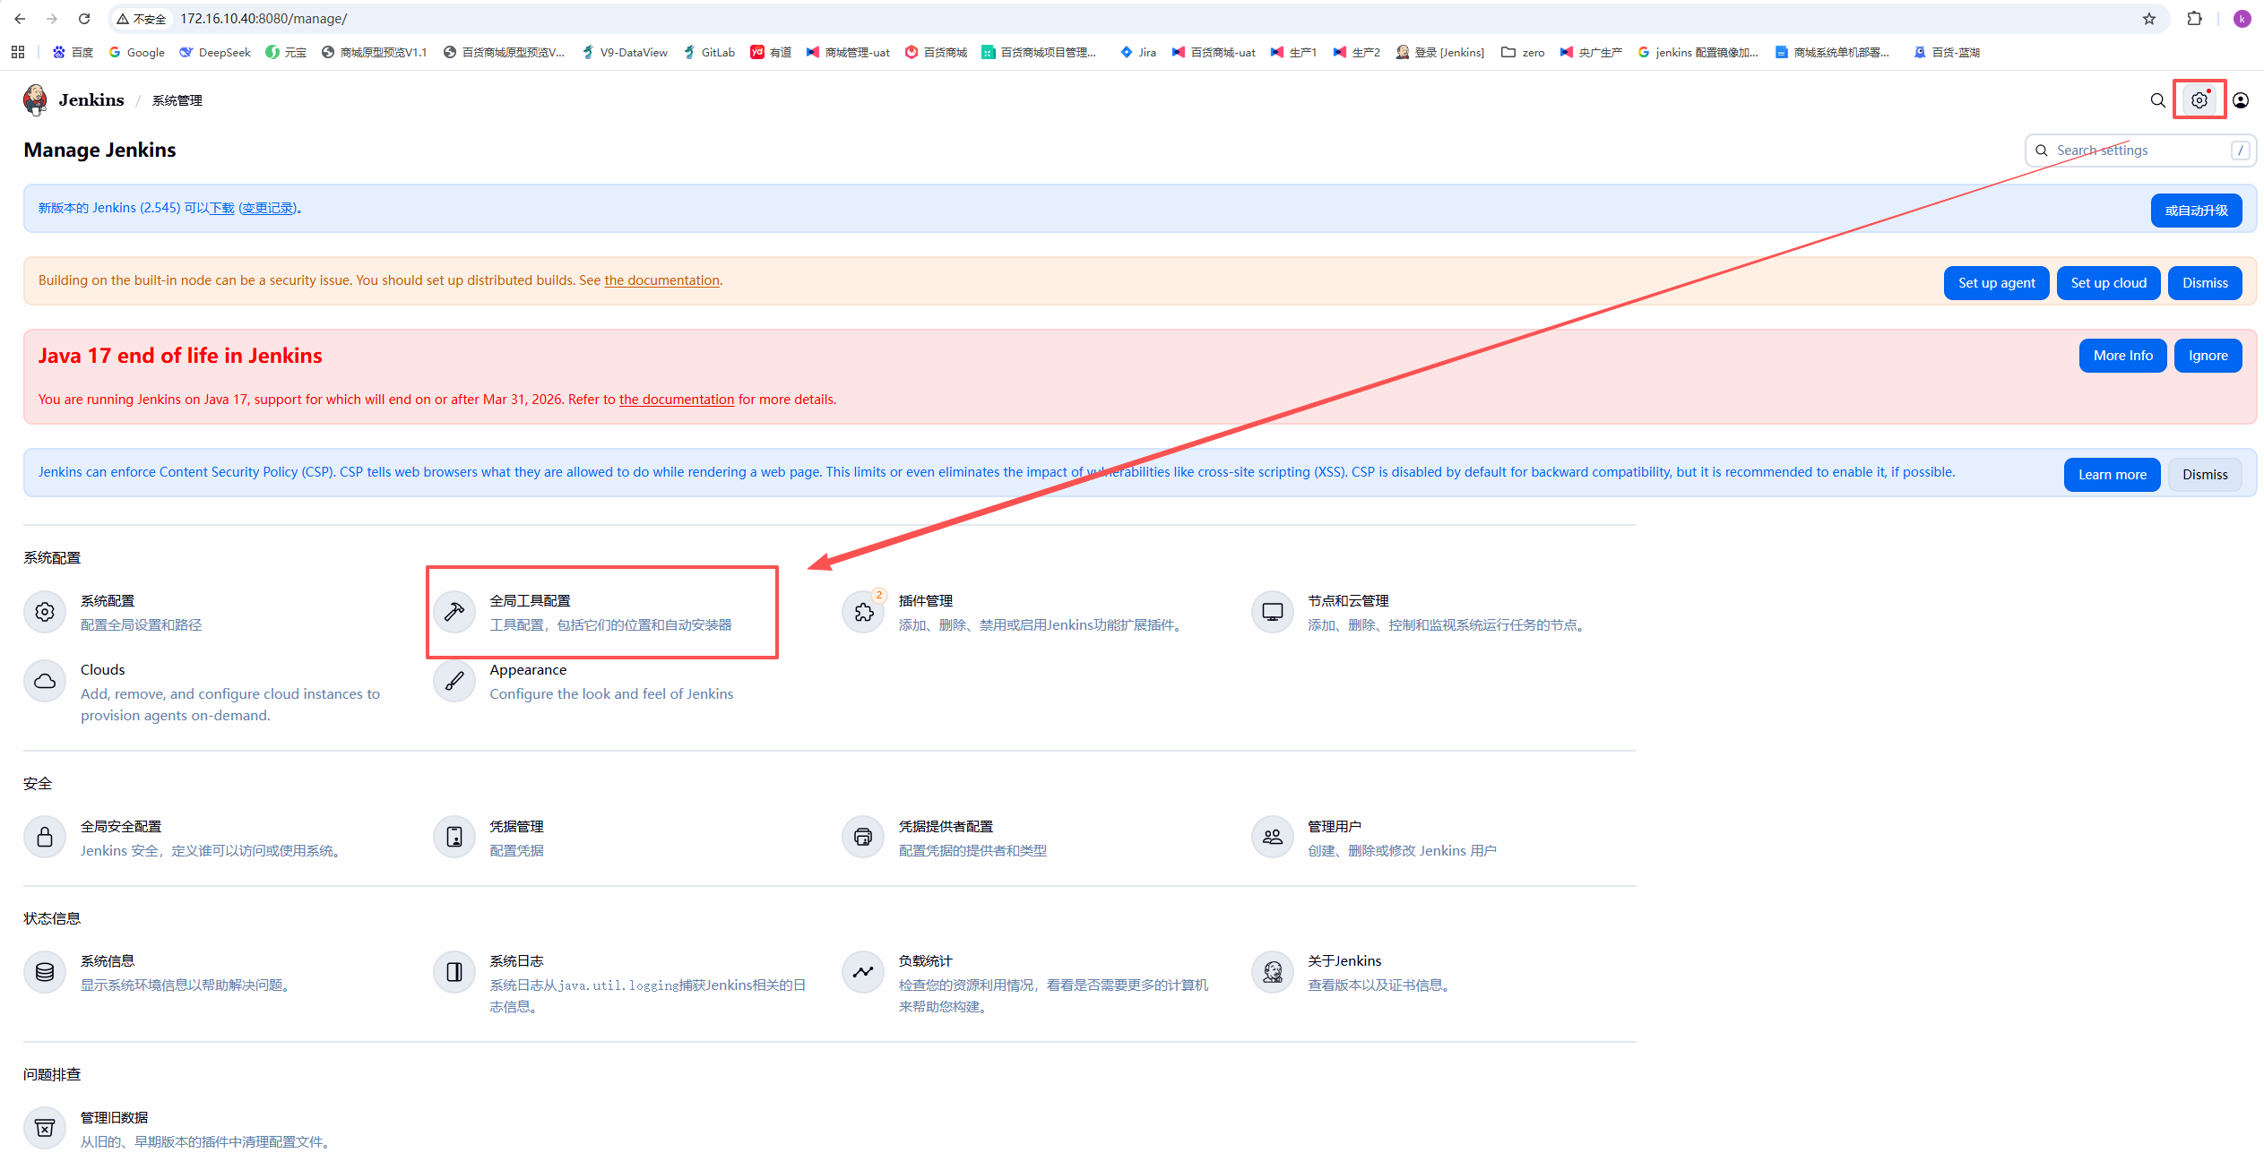Click the Jenkins butler logo icon
This screenshot has height=1153, width=2264.
[35, 99]
